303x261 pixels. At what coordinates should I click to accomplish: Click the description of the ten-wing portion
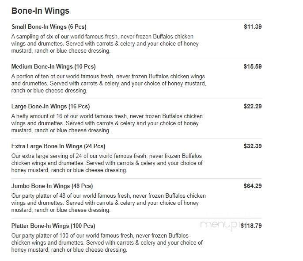[x=108, y=83]
